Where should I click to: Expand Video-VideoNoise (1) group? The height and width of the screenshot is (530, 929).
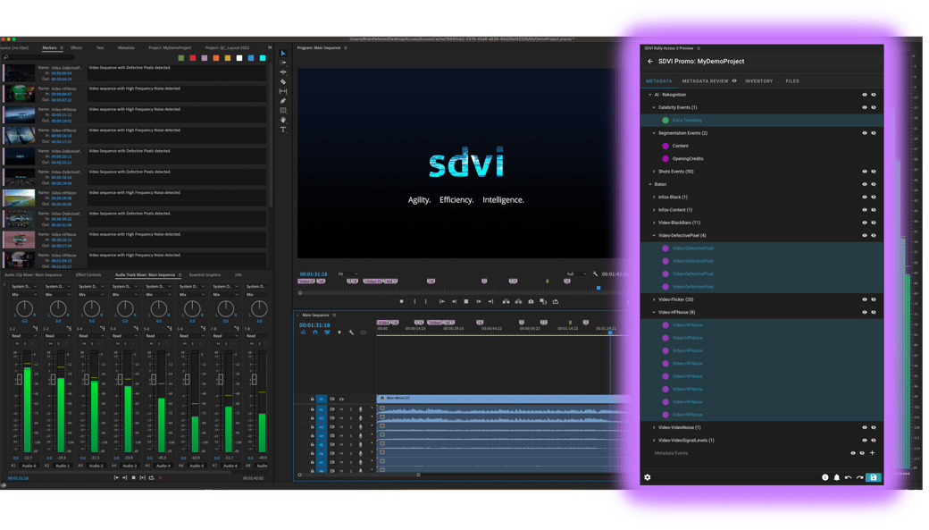click(x=654, y=427)
